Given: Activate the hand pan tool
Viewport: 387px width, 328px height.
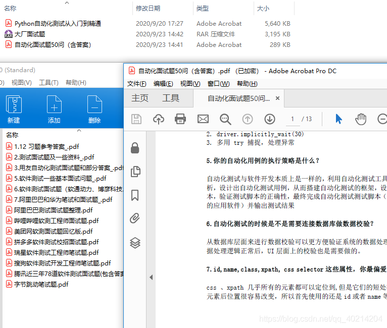Looking at the screenshot, I should click(361, 119).
